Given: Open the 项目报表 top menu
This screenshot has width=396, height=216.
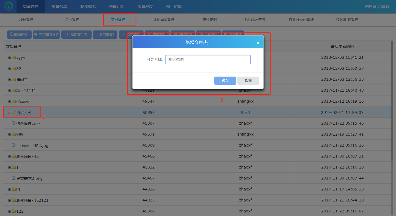Looking at the screenshot, I should [x=59, y=6].
